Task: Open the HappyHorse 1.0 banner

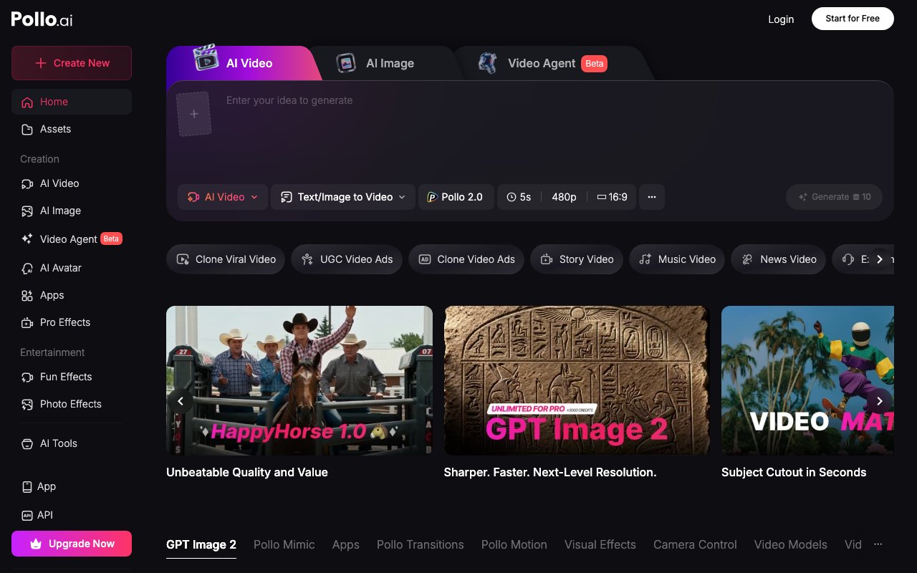Action: coord(299,380)
